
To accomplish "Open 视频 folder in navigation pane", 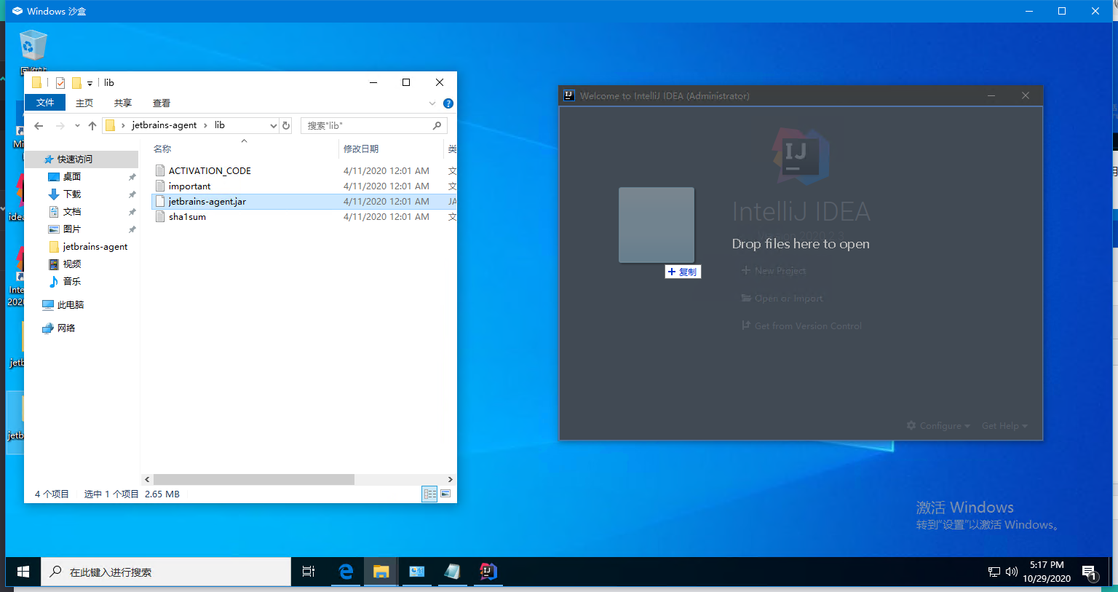I will (71, 264).
